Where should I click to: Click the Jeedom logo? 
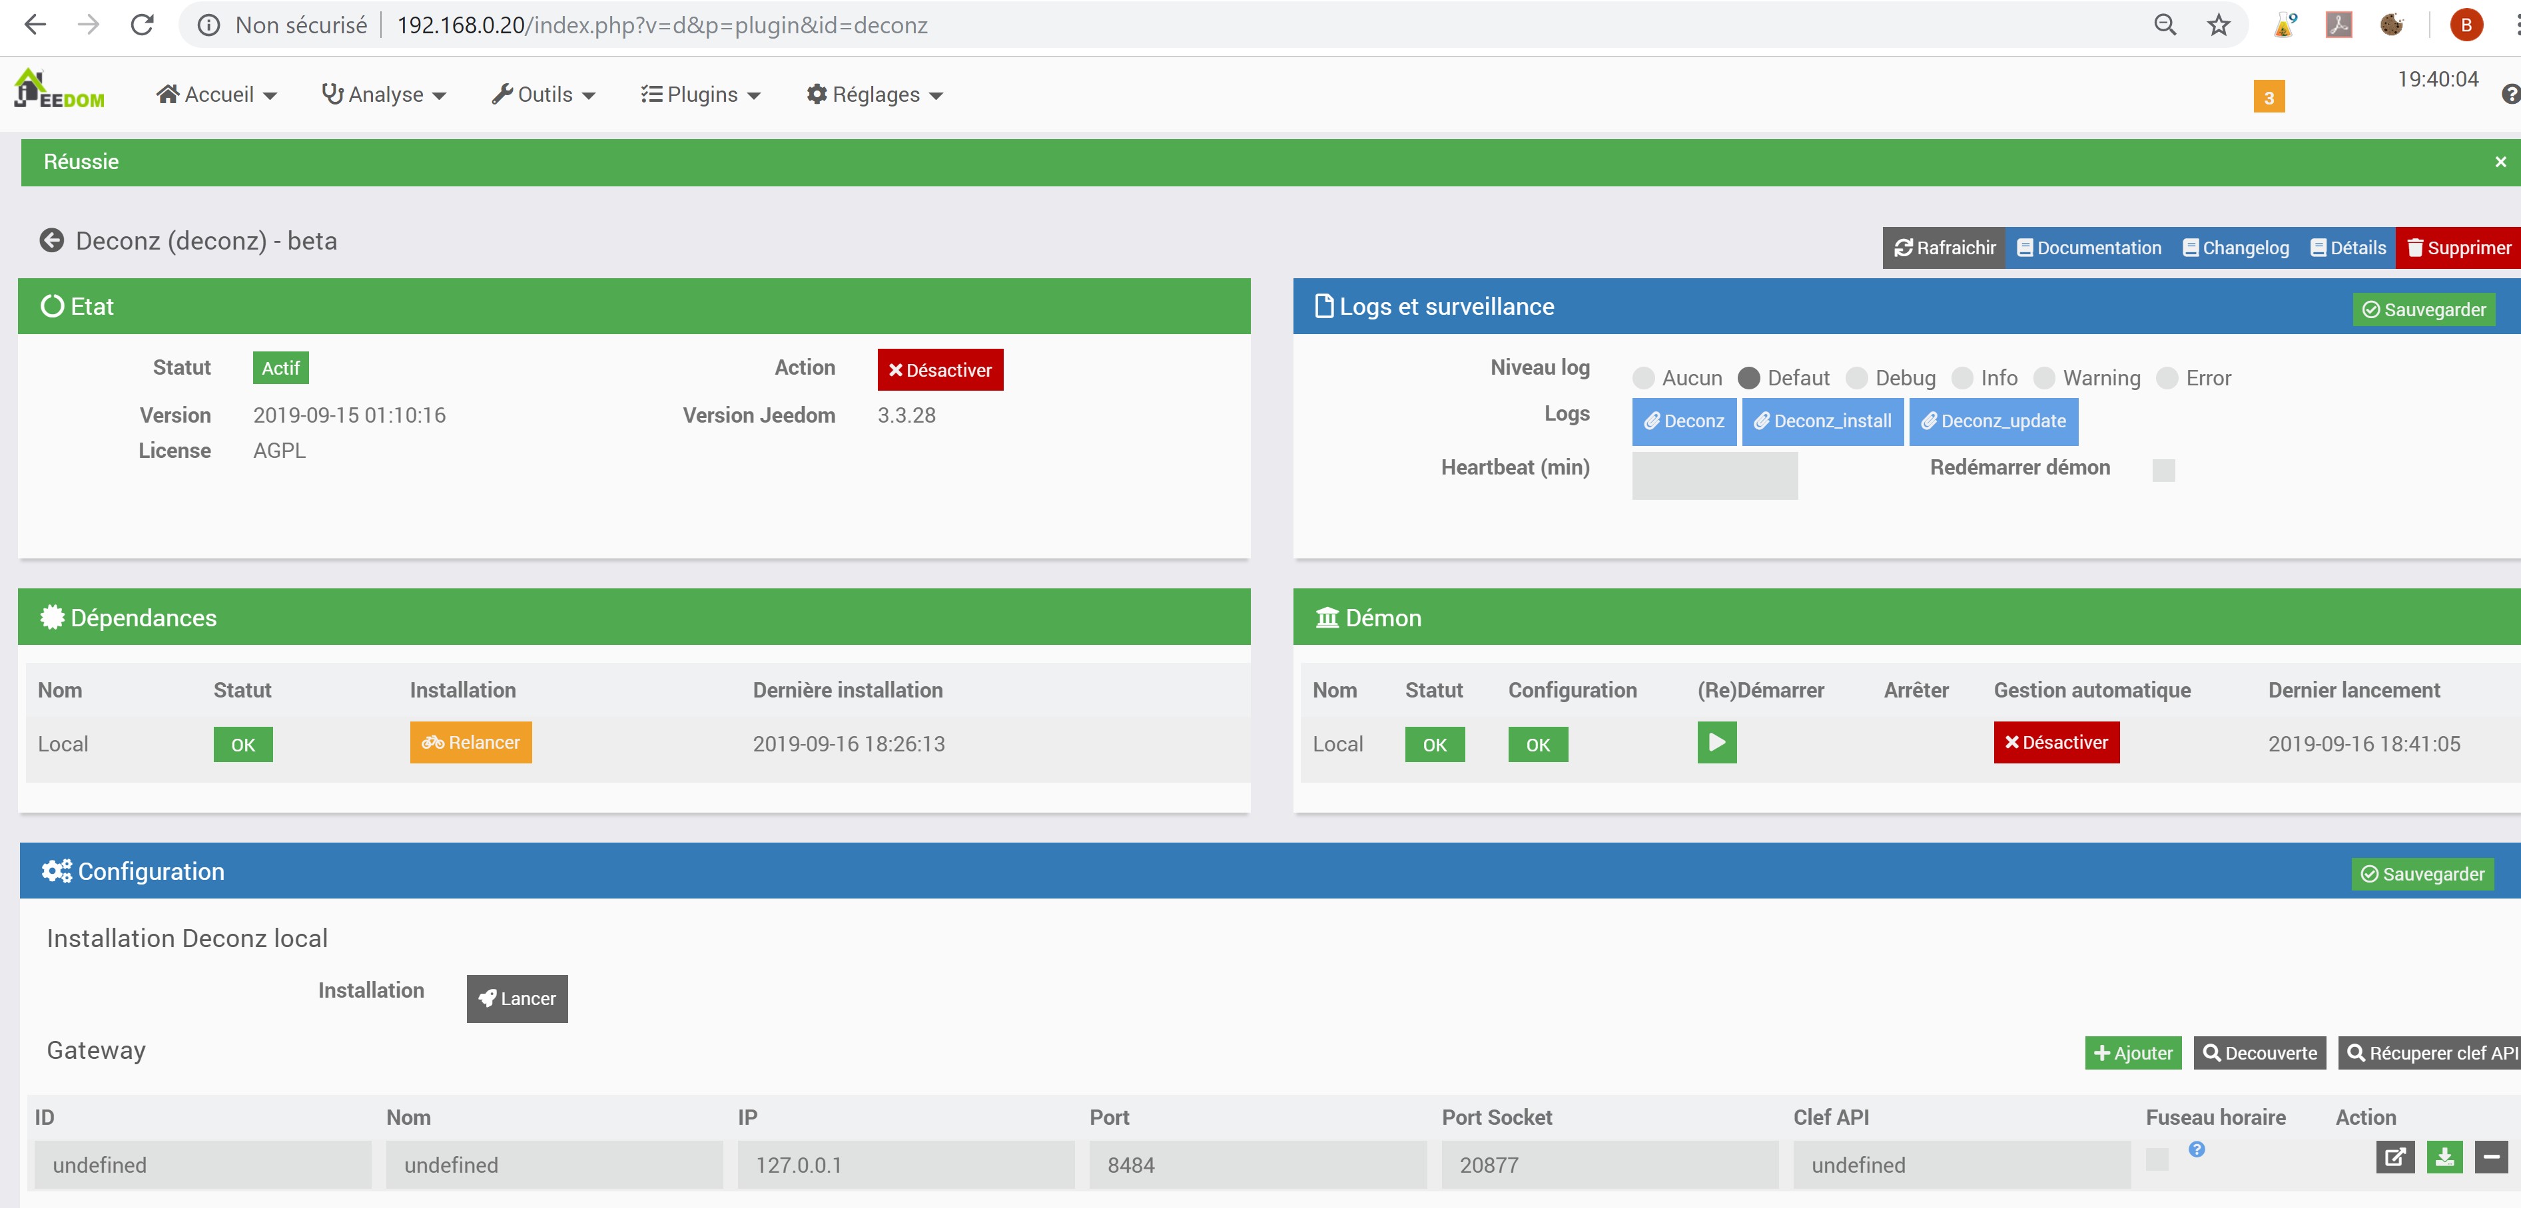60,89
